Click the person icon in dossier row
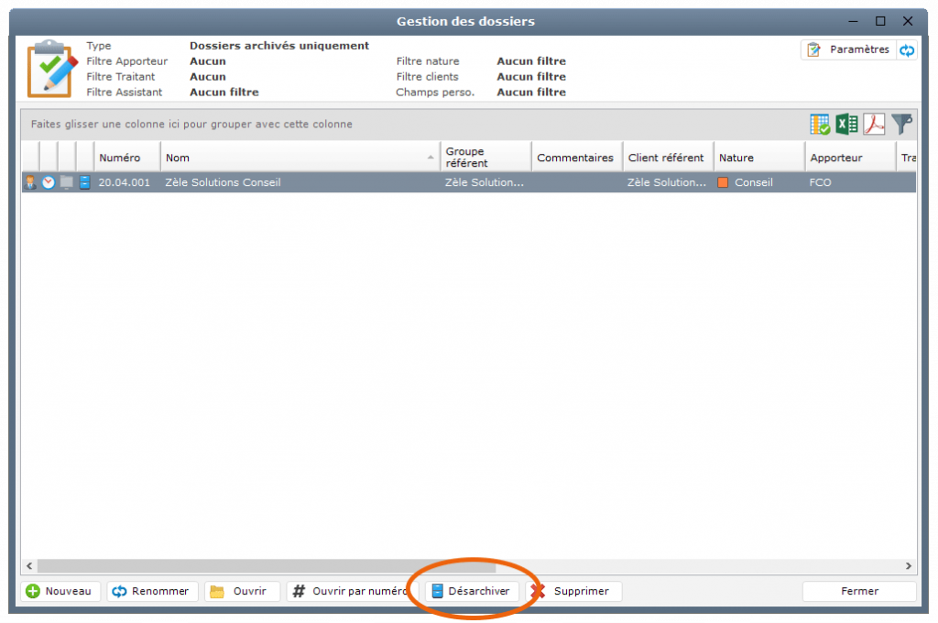 point(30,182)
